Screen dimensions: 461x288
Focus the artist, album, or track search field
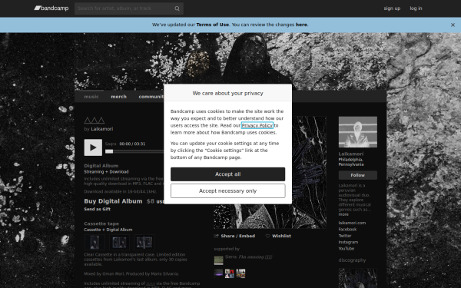(129, 8)
